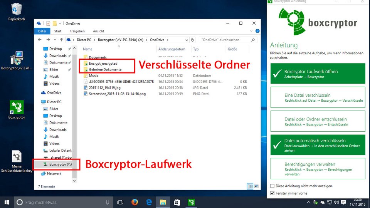
Task: Uncheck 'Fenster immer vorne' checkbox
Action: tap(272, 193)
